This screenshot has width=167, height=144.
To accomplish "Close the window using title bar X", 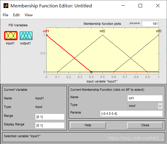I will coord(158,6).
